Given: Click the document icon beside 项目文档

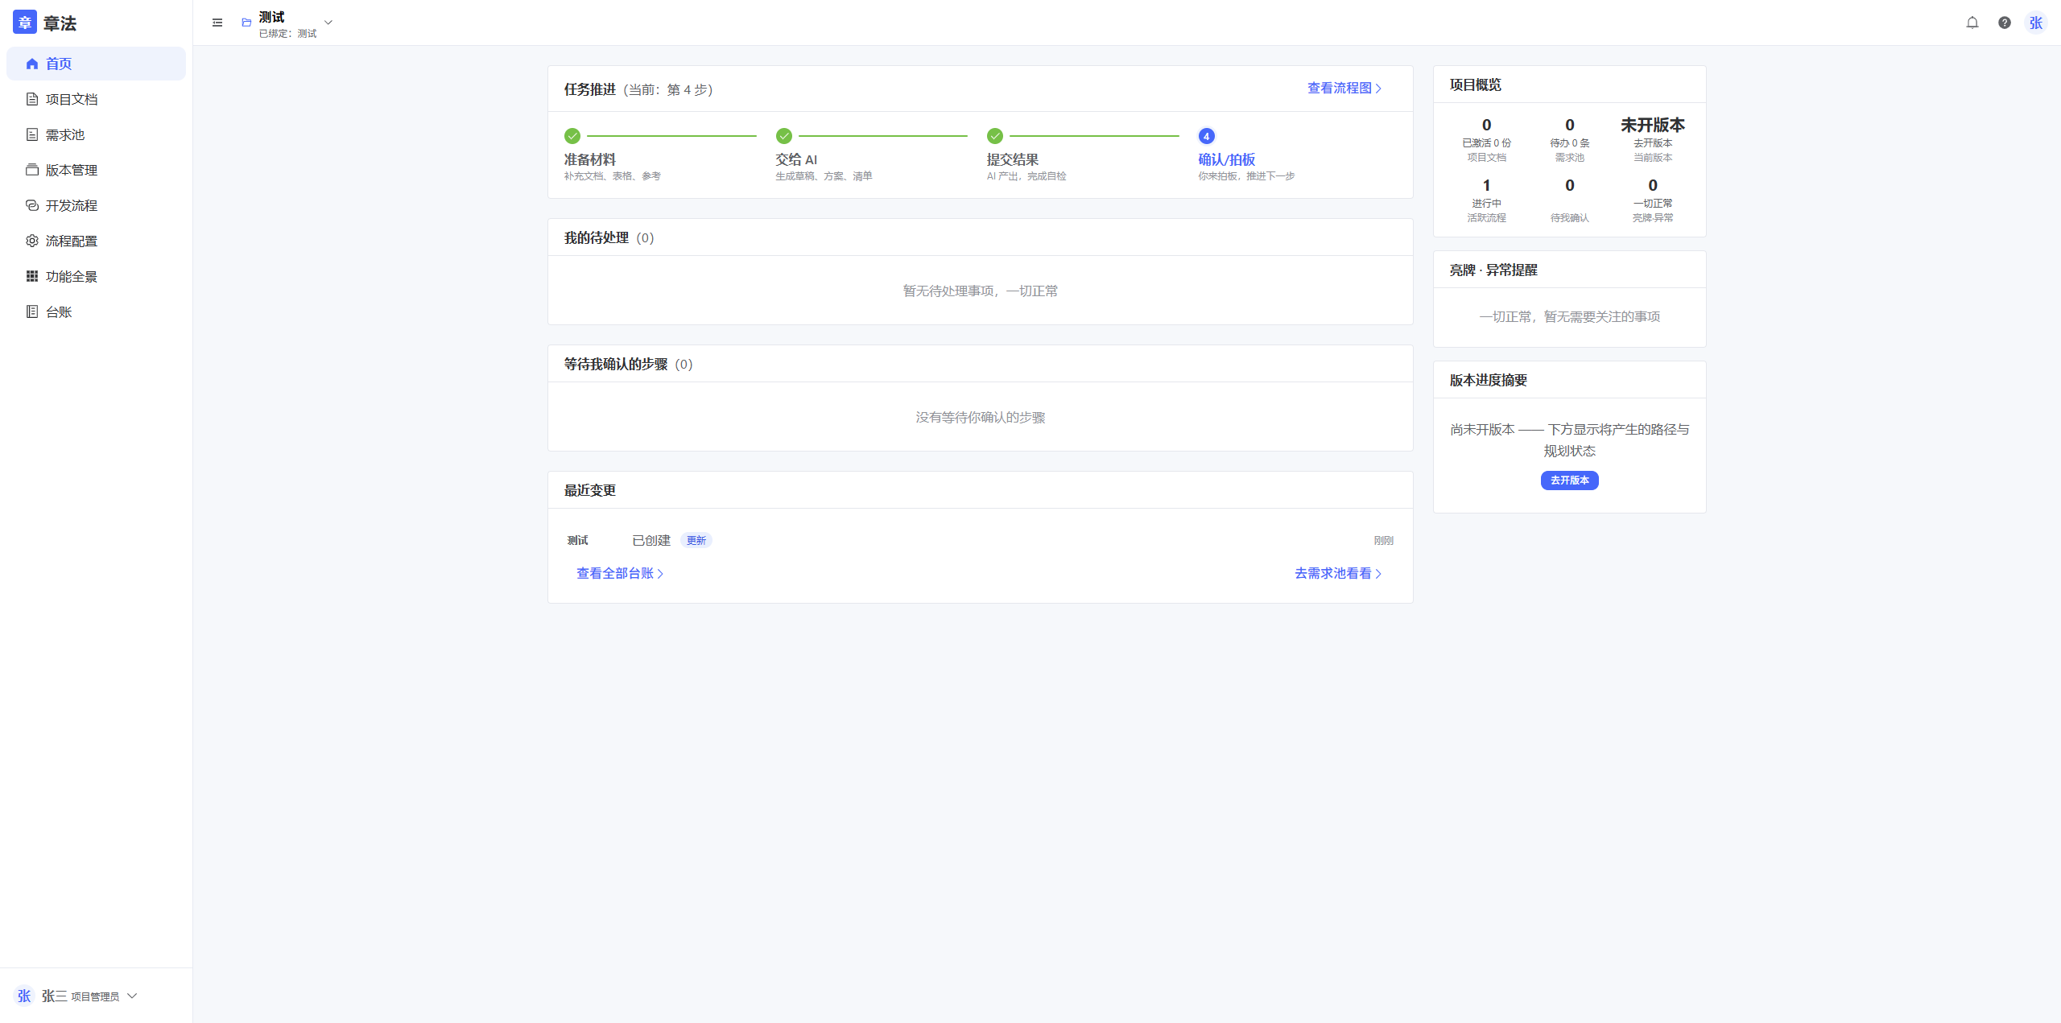Looking at the screenshot, I should click(32, 99).
